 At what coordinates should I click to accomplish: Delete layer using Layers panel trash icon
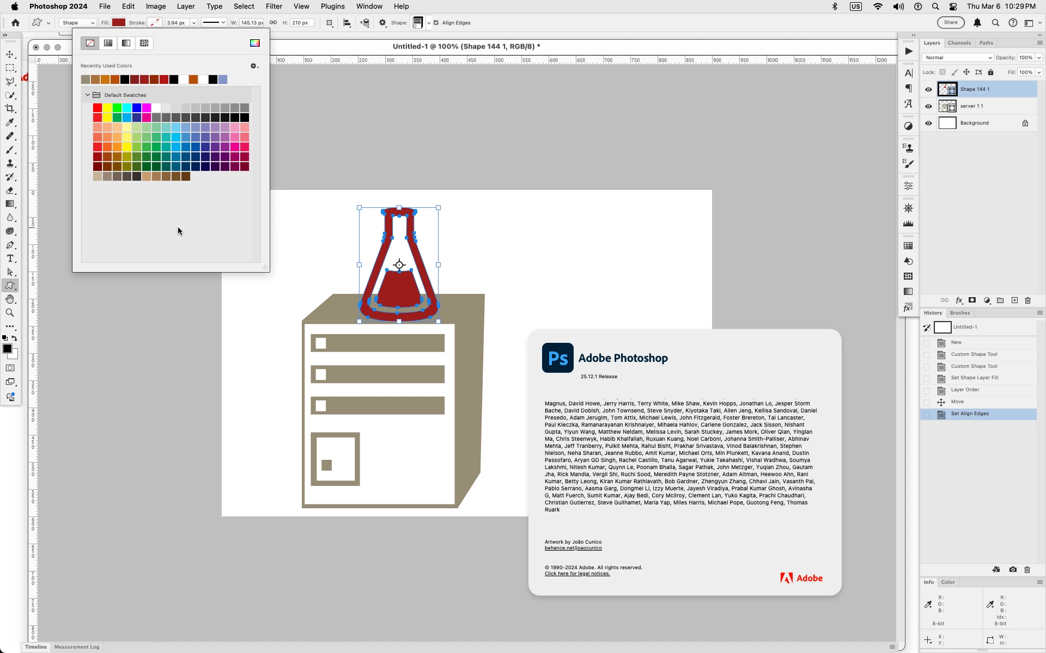[1027, 300]
